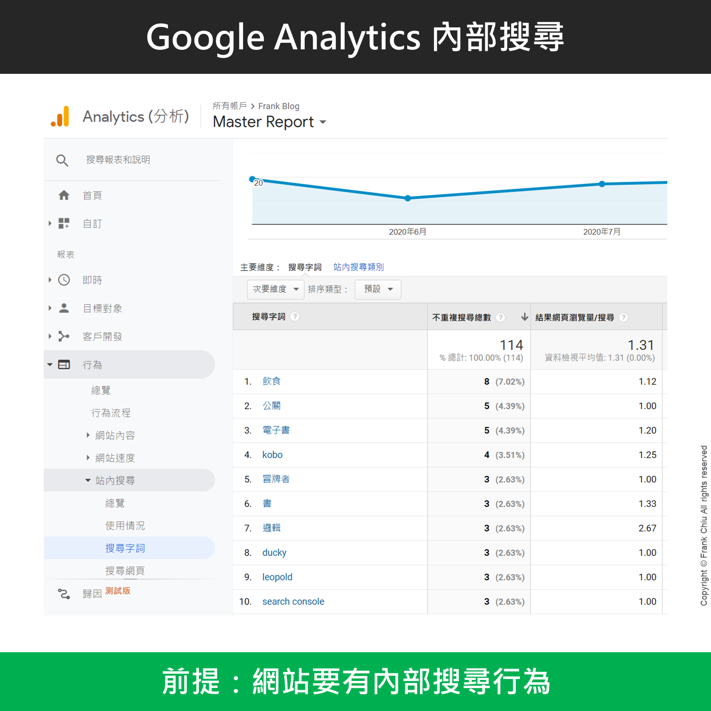Click the 2020年6月 data point on chart
The height and width of the screenshot is (711, 711).
pyautogui.click(x=408, y=198)
